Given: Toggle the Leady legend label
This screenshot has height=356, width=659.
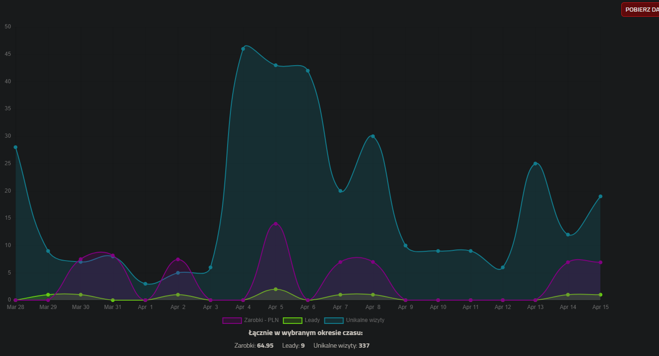Looking at the screenshot, I should (312, 320).
